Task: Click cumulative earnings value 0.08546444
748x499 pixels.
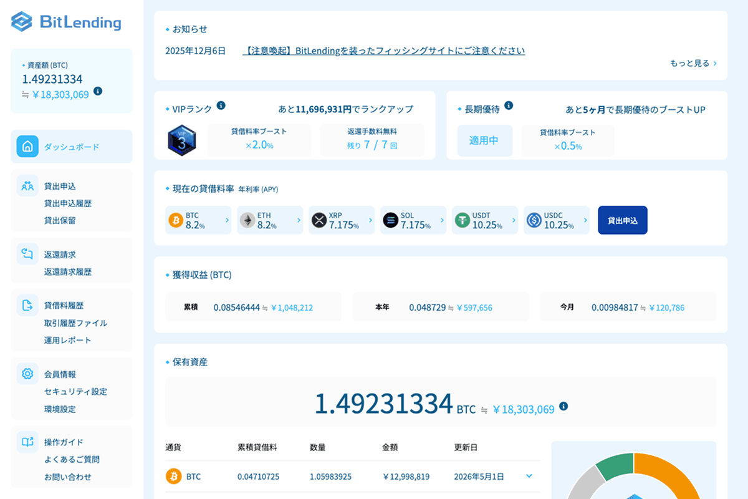Action: coord(236,308)
